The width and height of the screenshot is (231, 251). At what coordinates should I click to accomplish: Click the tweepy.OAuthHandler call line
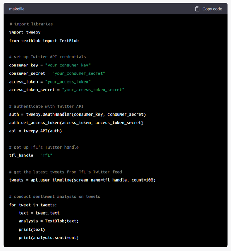(x=77, y=114)
